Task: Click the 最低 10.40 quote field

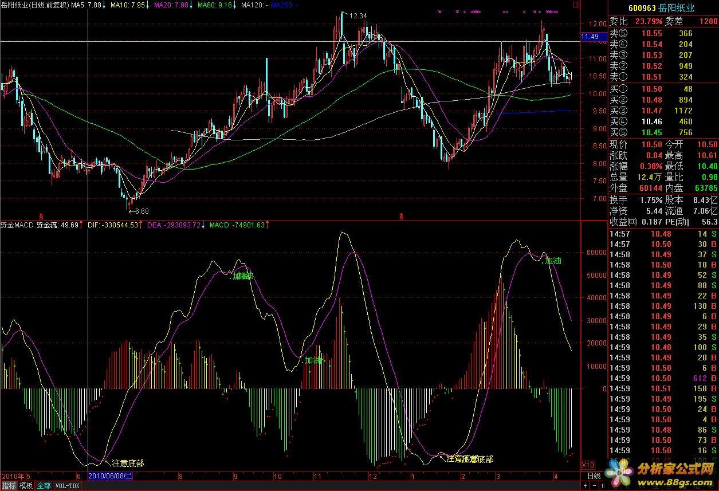Action: tap(691, 166)
